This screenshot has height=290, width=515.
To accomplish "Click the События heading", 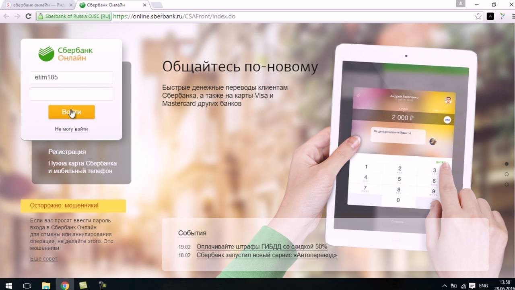I will click(x=192, y=233).
